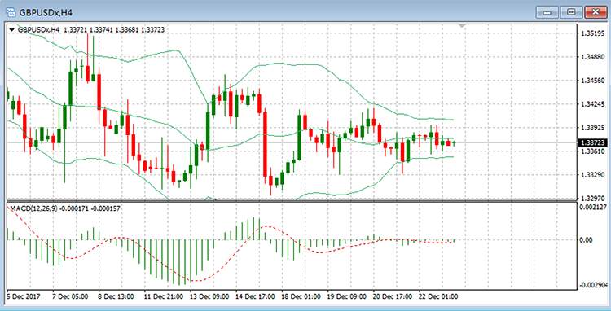The height and width of the screenshot is (311, 611).
Task: Minimize the GBPUSDx,H4 chart window
Action: (x=547, y=12)
